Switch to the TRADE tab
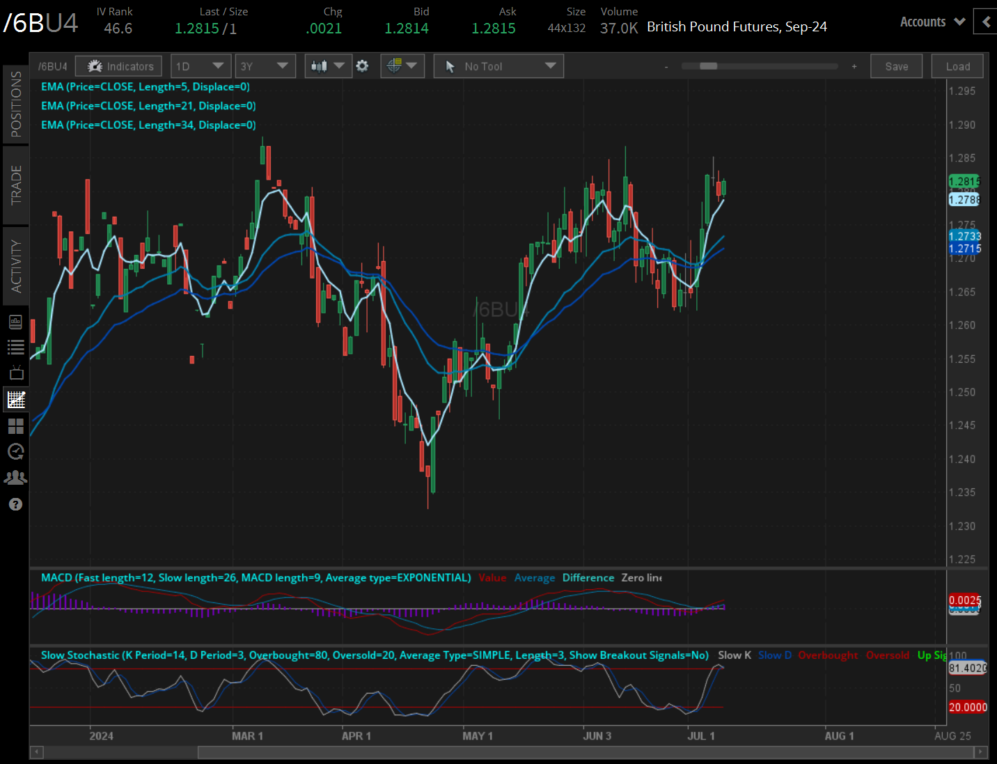Viewport: 997px width, 764px height. coord(15,185)
